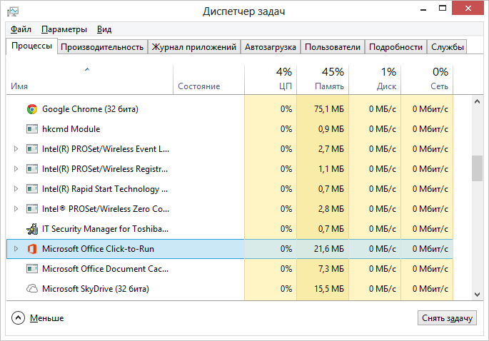489x341 pixels.
Task: Sort by the Диск column header
Action: click(375, 79)
